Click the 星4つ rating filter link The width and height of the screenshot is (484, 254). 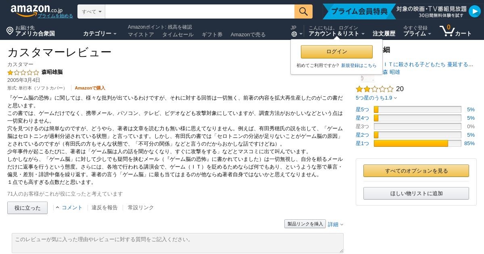click(362, 118)
